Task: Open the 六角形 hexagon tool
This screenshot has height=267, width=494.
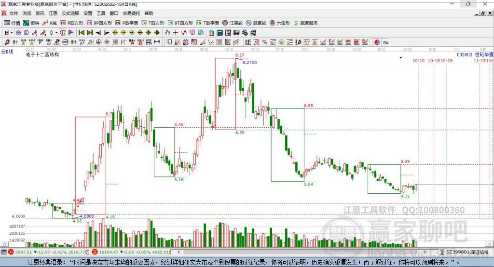Action: [x=280, y=23]
